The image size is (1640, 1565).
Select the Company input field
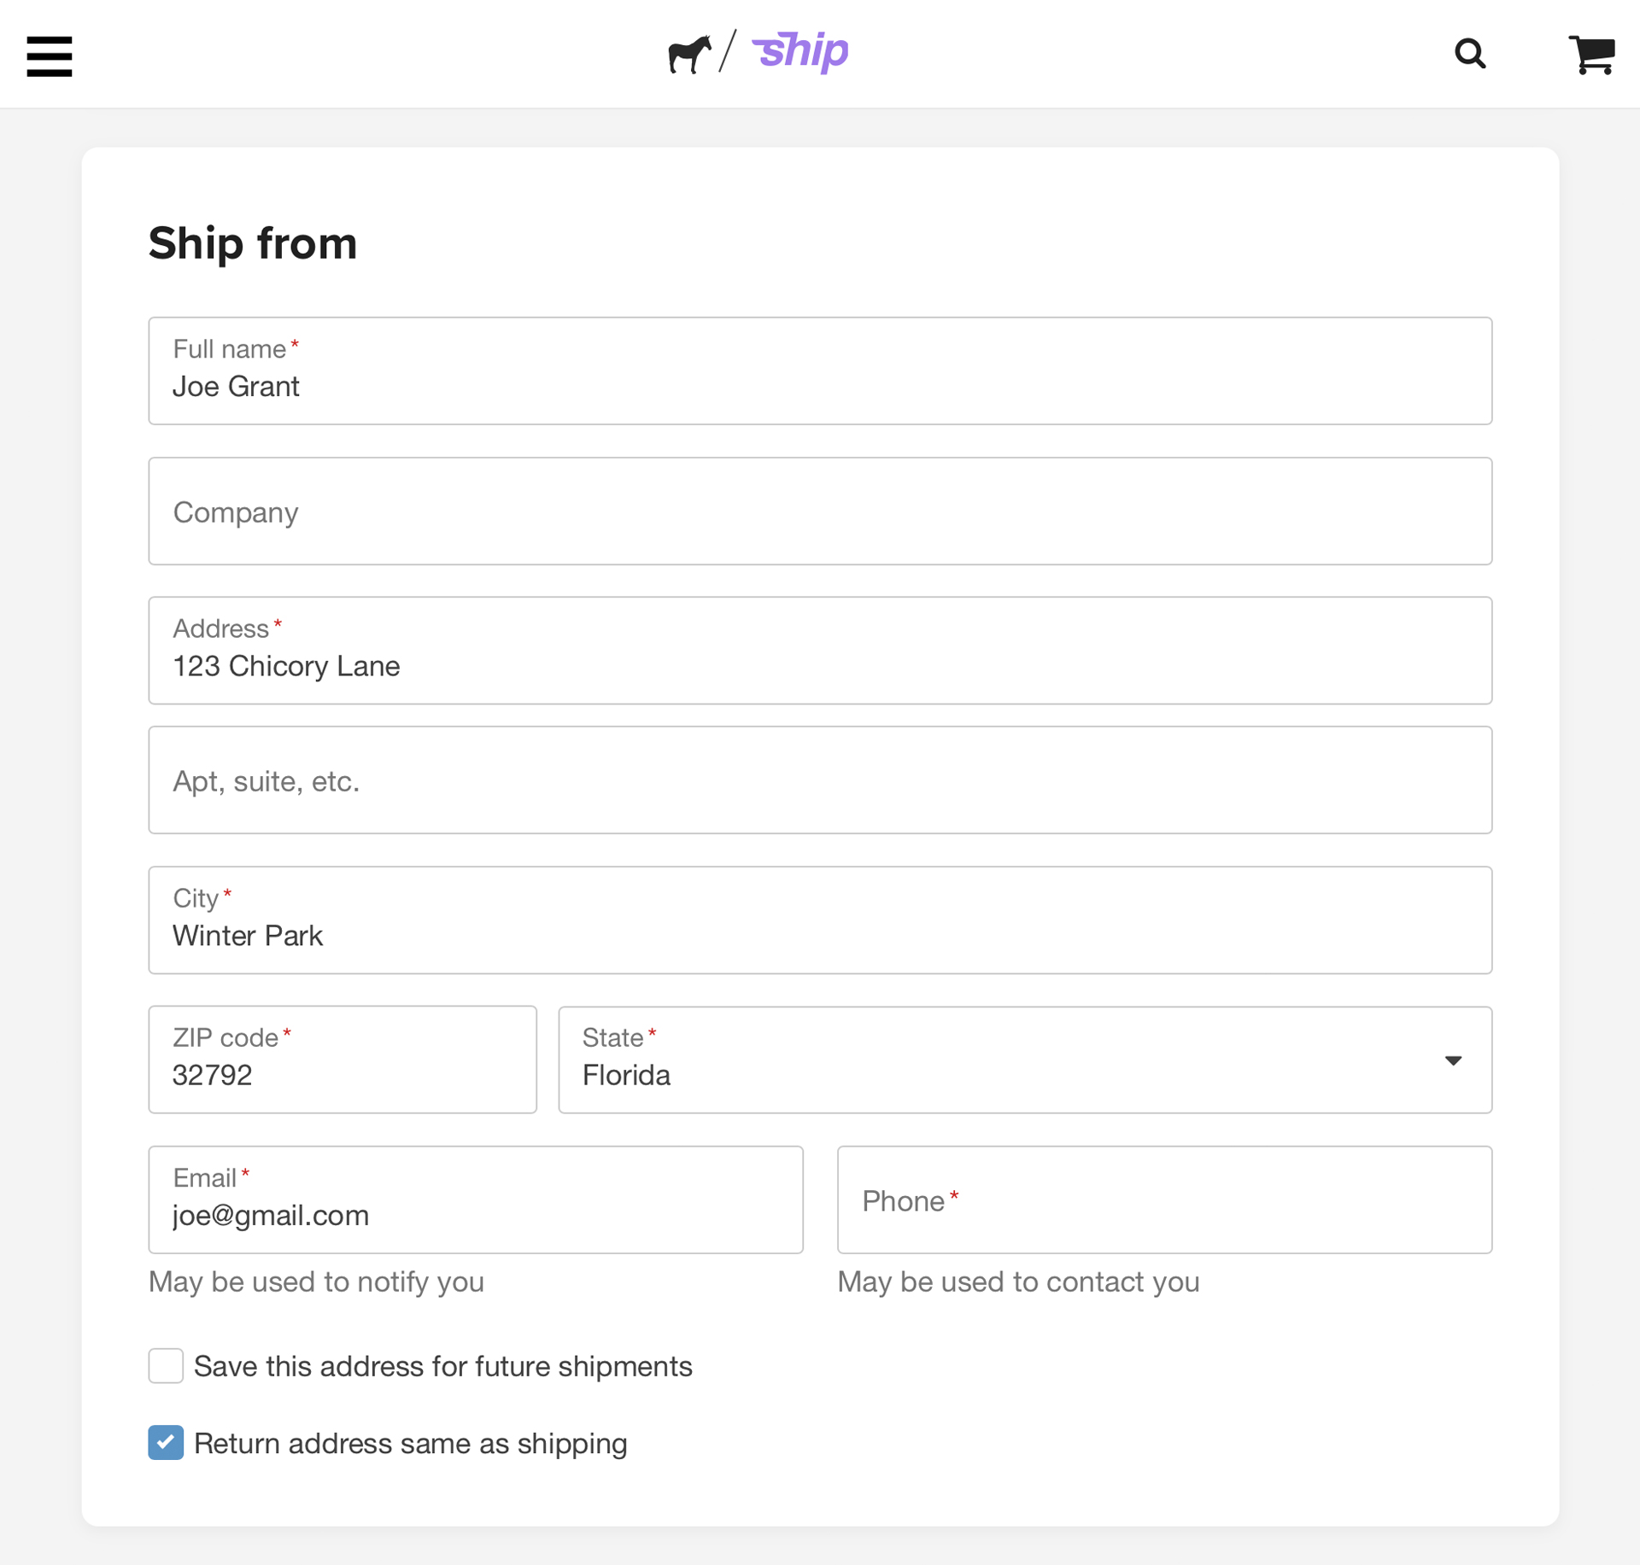point(820,511)
